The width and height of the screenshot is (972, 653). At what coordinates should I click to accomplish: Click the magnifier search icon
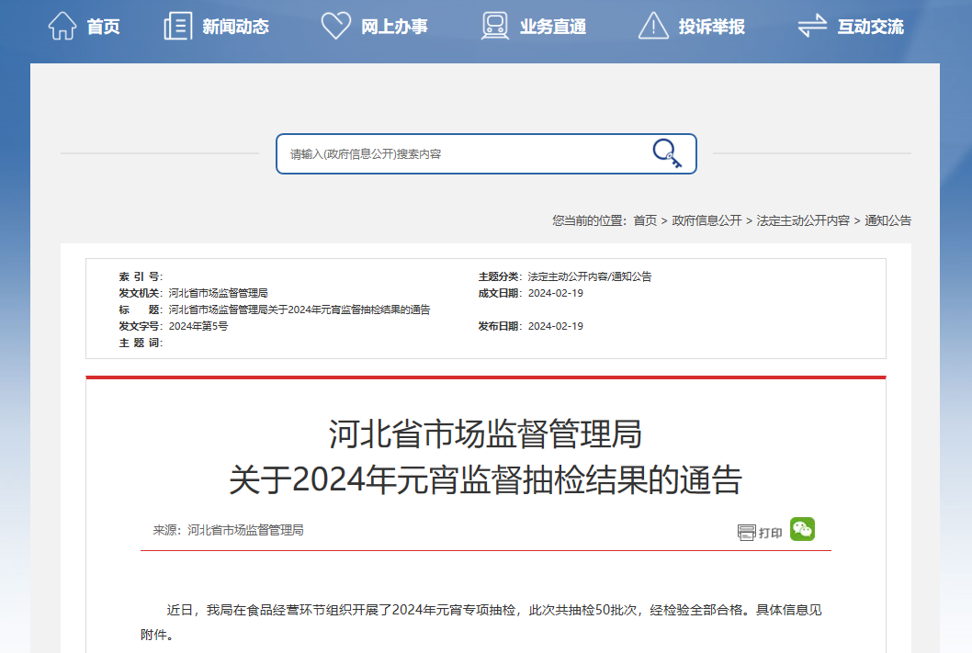point(667,153)
